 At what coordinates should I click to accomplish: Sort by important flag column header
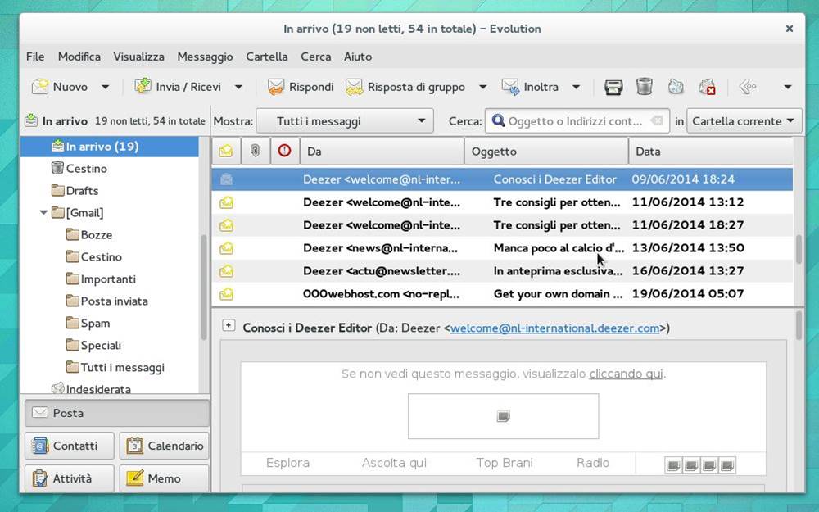[284, 151]
